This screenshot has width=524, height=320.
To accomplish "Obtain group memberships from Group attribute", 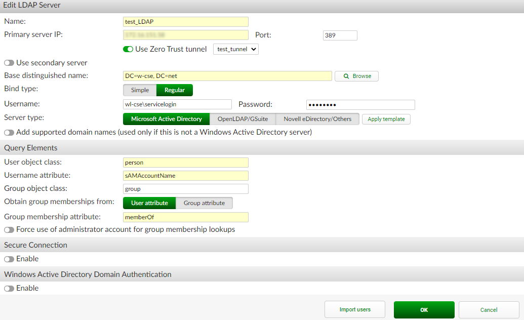I will pos(204,203).
